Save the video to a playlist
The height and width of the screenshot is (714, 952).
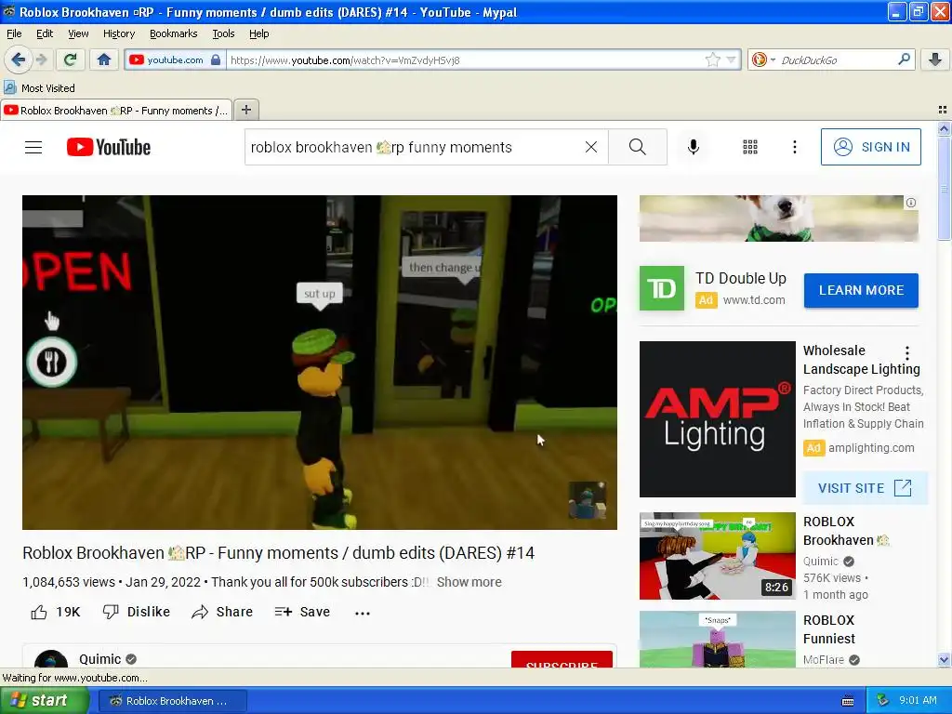[302, 612]
